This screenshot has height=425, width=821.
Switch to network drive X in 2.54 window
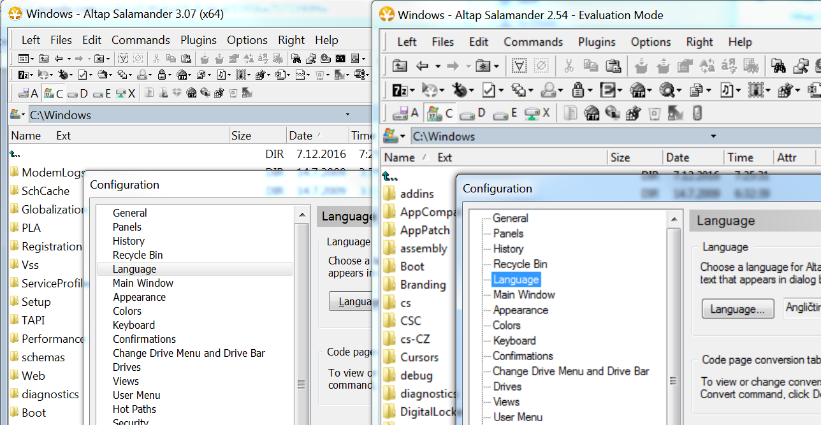tap(537, 113)
